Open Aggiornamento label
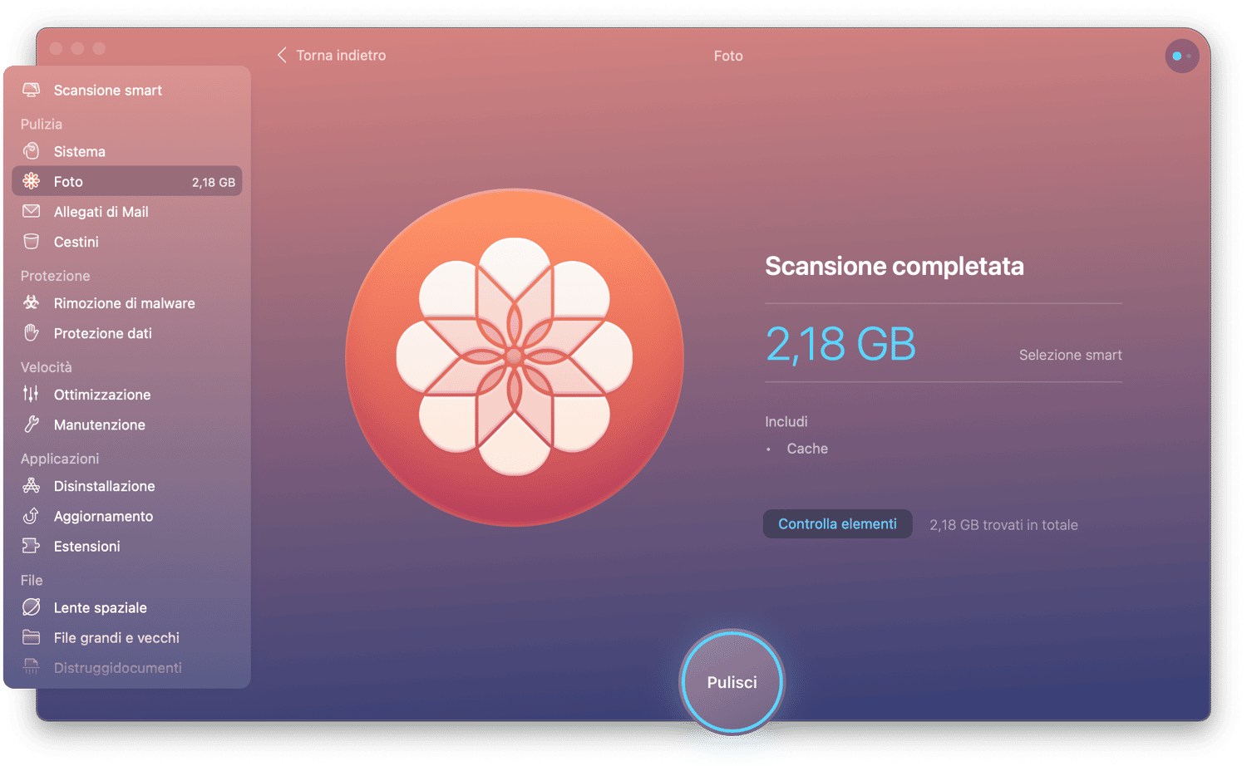Screen dimensions: 1247x766 pyautogui.click(x=104, y=516)
